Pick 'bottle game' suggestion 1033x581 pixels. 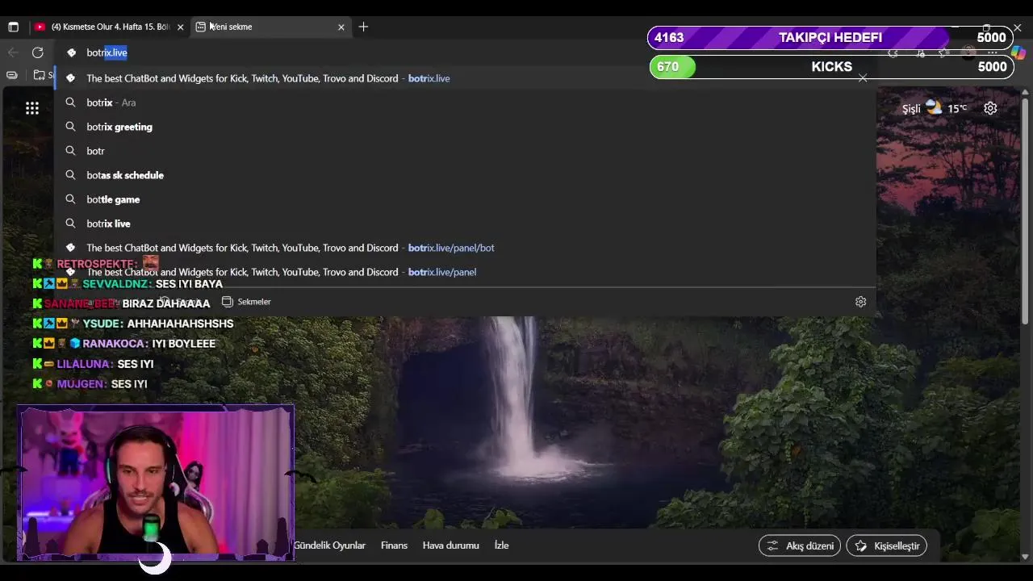pyautogui.click(x=465, y=199)
